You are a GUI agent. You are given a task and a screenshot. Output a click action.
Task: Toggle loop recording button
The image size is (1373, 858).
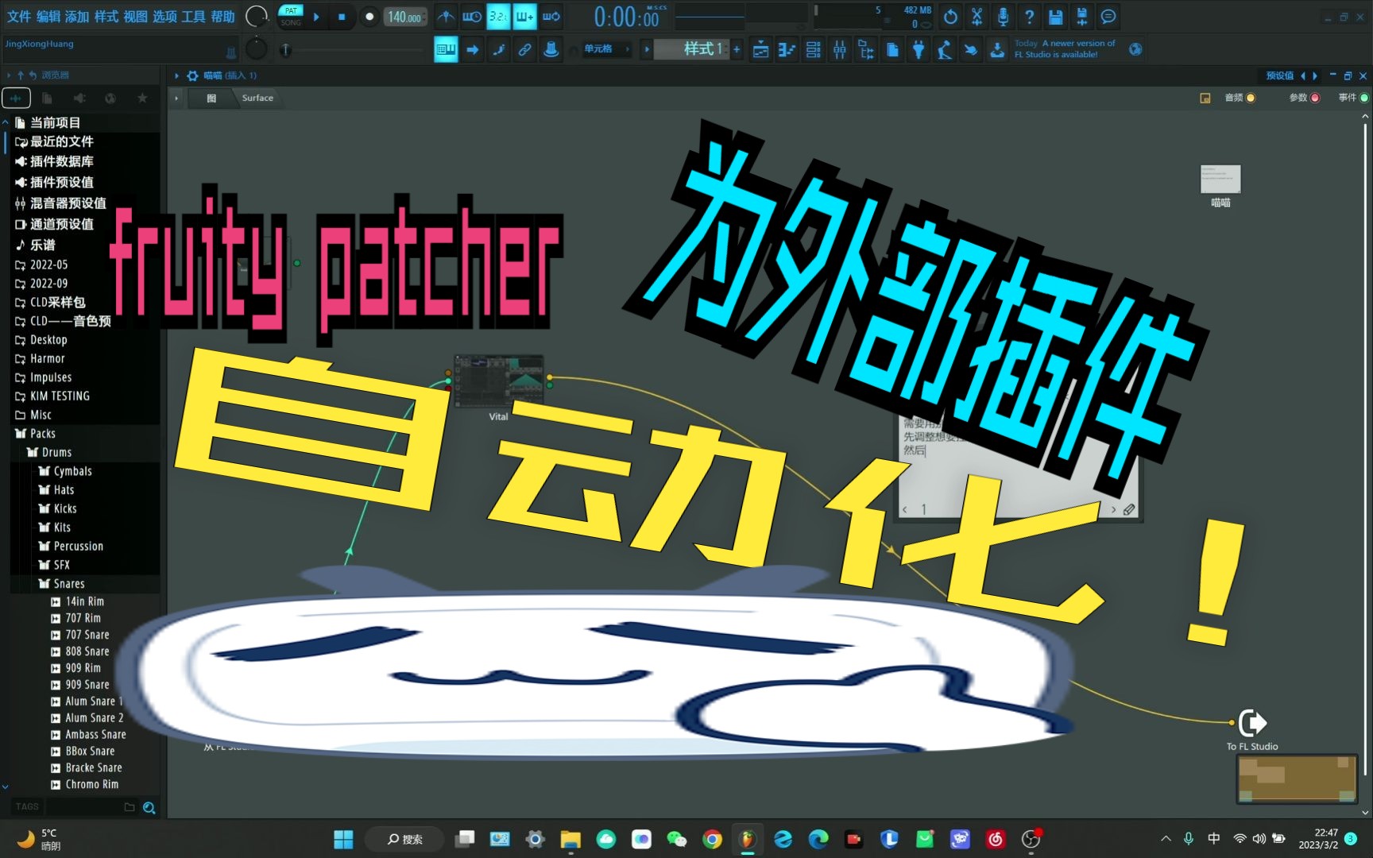point(551,17)
